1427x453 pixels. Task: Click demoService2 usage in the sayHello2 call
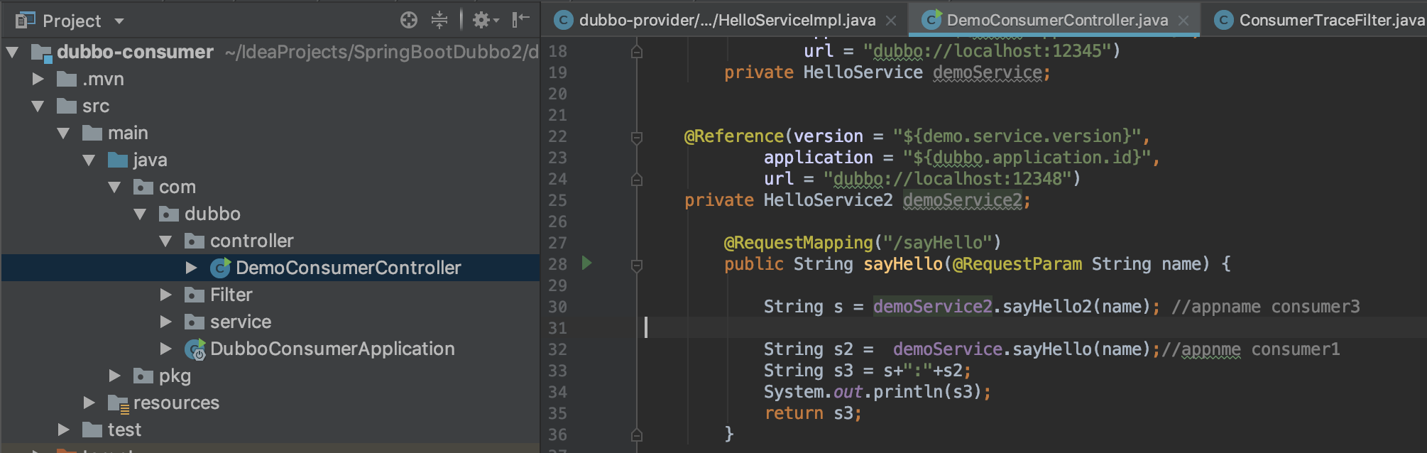[932, 307]
